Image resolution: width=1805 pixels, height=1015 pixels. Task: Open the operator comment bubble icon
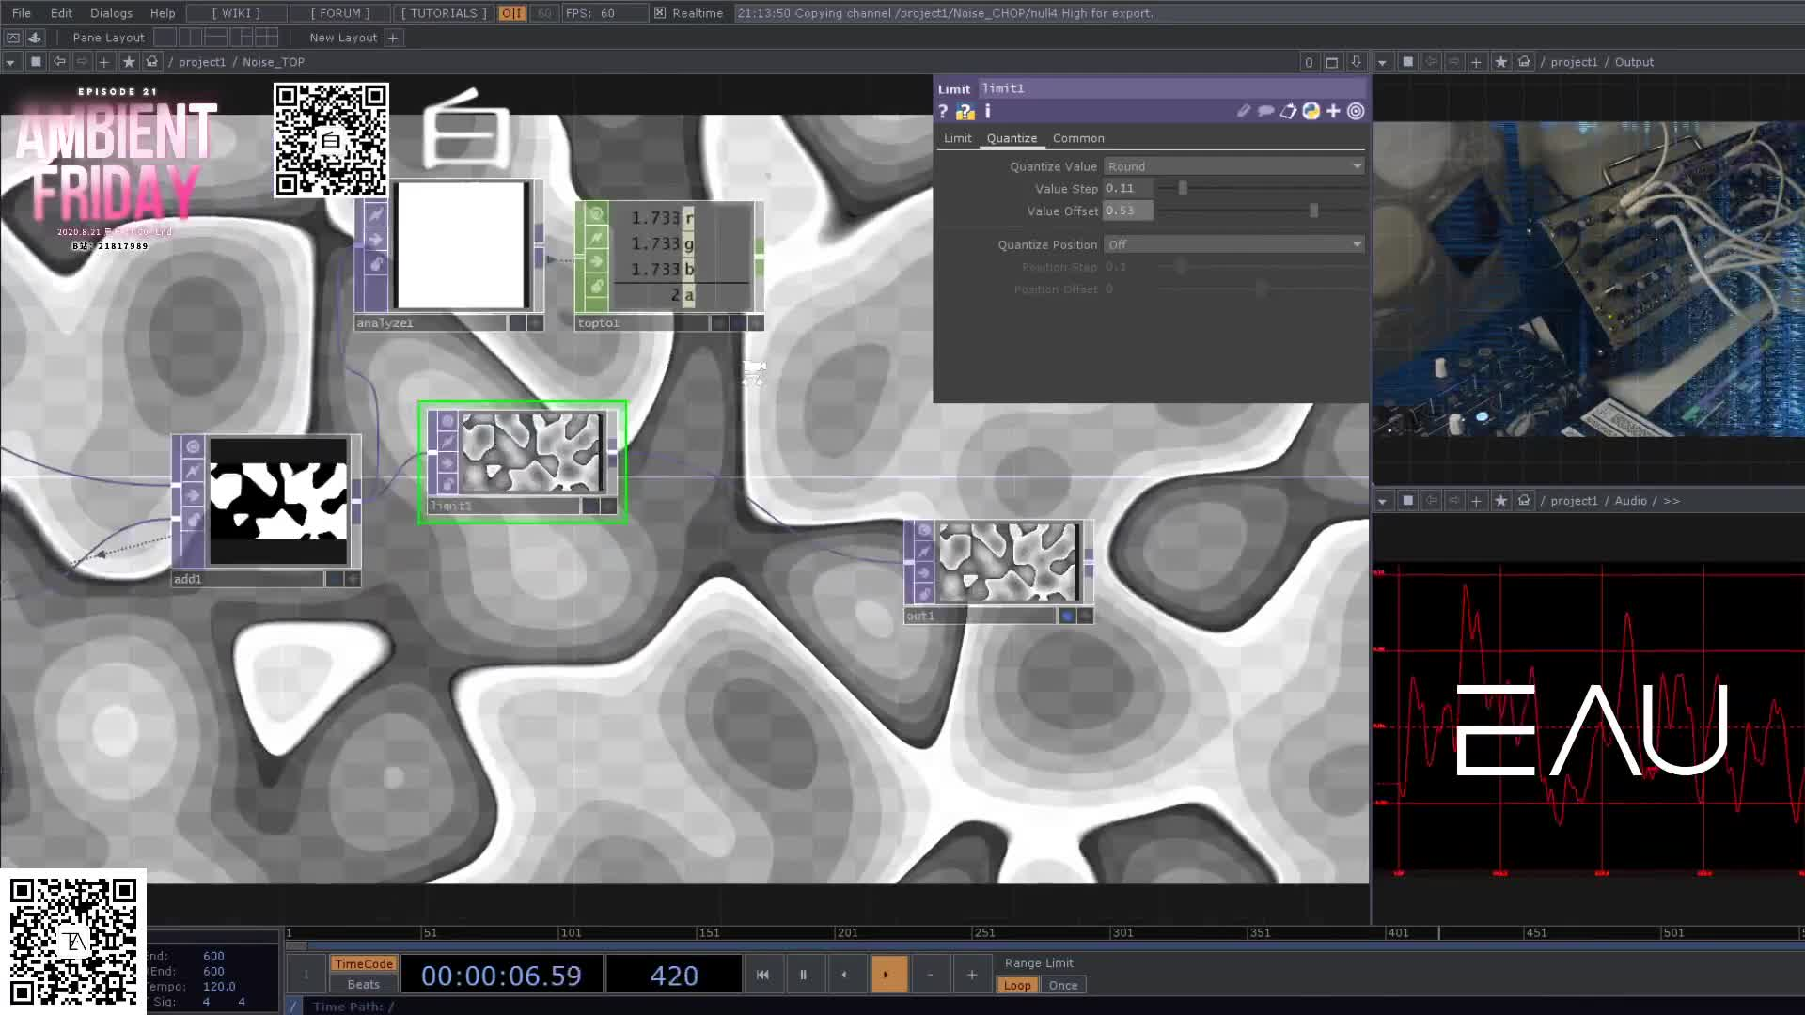[x=1265, y=111]
